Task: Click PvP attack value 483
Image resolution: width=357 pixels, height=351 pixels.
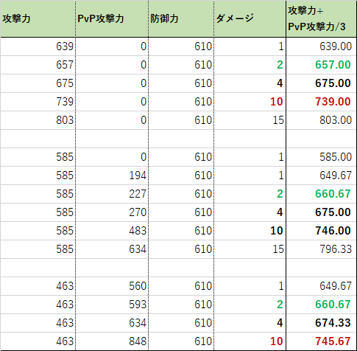Action: coord(112,231)
